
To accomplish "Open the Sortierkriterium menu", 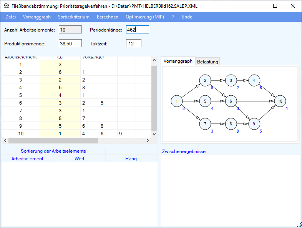I will (x=74, y=17).
